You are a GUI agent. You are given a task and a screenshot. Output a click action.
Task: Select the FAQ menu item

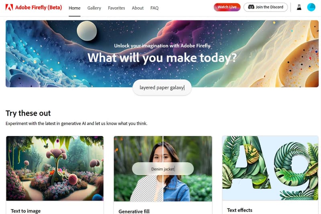click(154, 8)
